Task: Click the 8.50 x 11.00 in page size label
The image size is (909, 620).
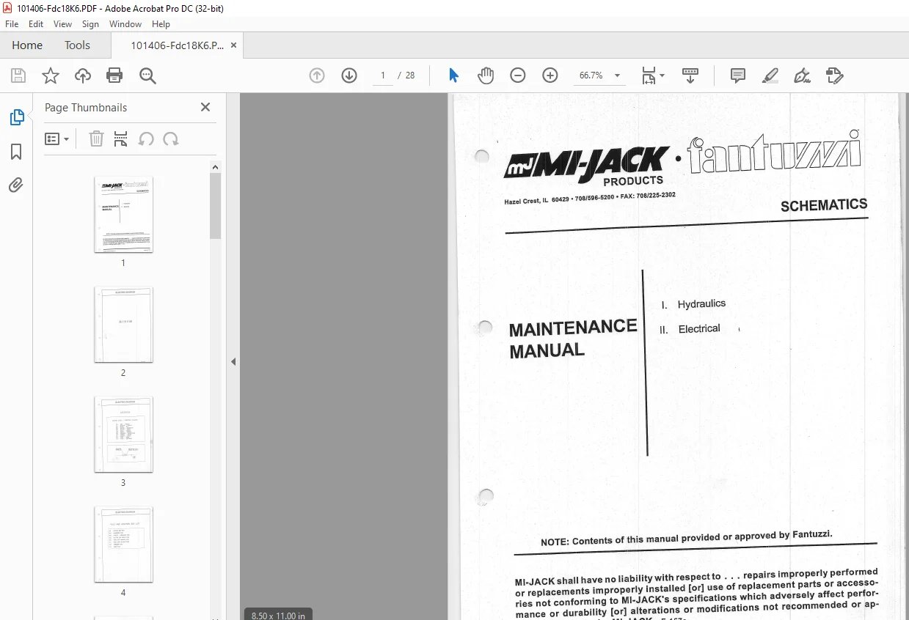Action: click(x=278, y=616)
